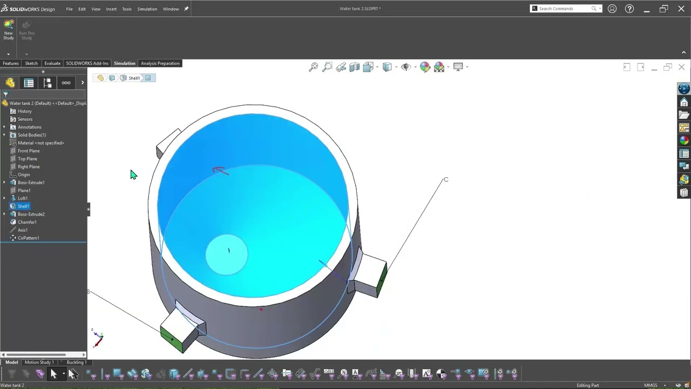Open the Design Library folder icon
This screenshot has height=389, width=691.
pyautogui.click(x=684, y=115)
